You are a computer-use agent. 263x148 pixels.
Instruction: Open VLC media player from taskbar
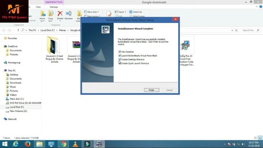click(75, 144)
